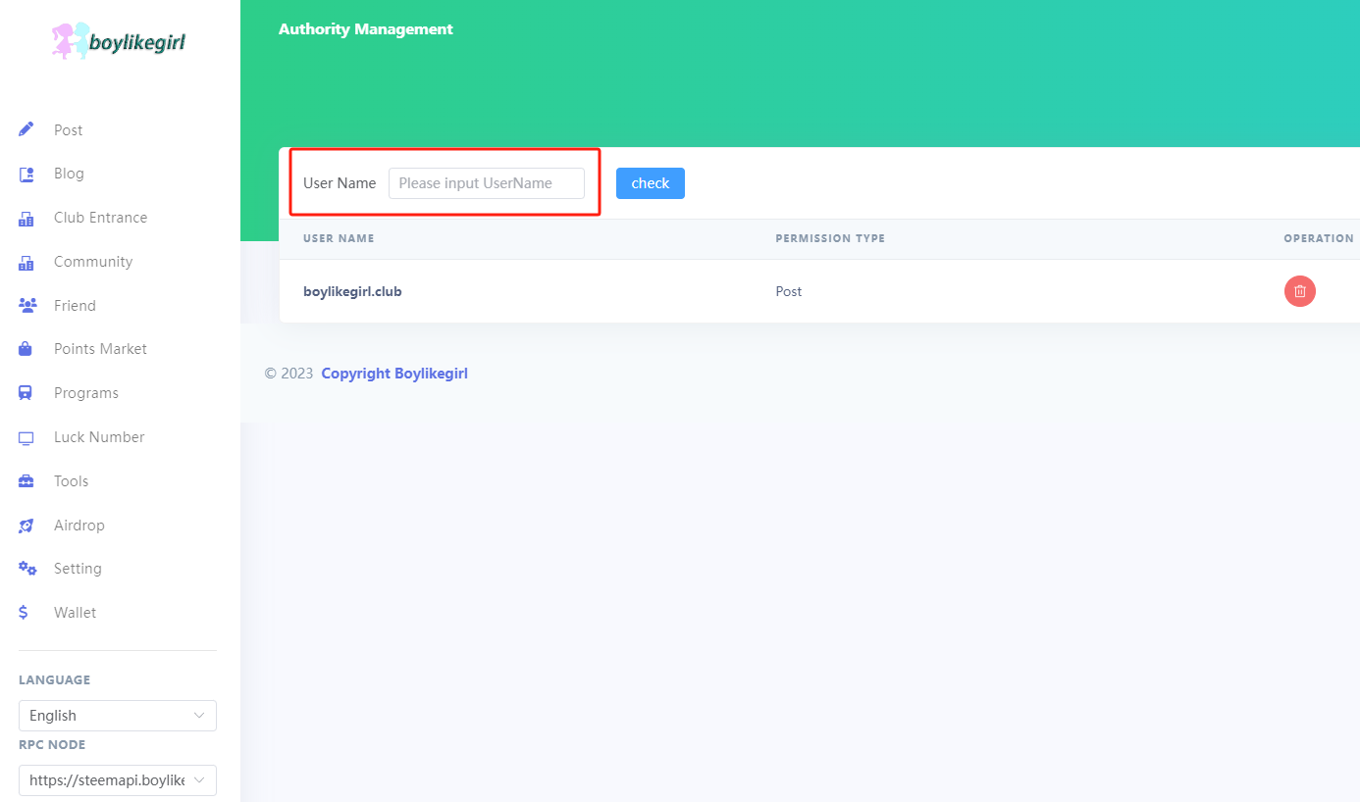This screenshot has height=802, width=1360.
Task: Click the boylikegirl logo at top left
Action: [118, 41]
